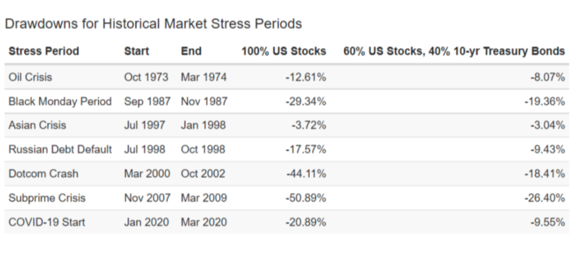574x257 pixels.
Task: Select the Subprime Crisis row label
Action: (x=47, y=198)
